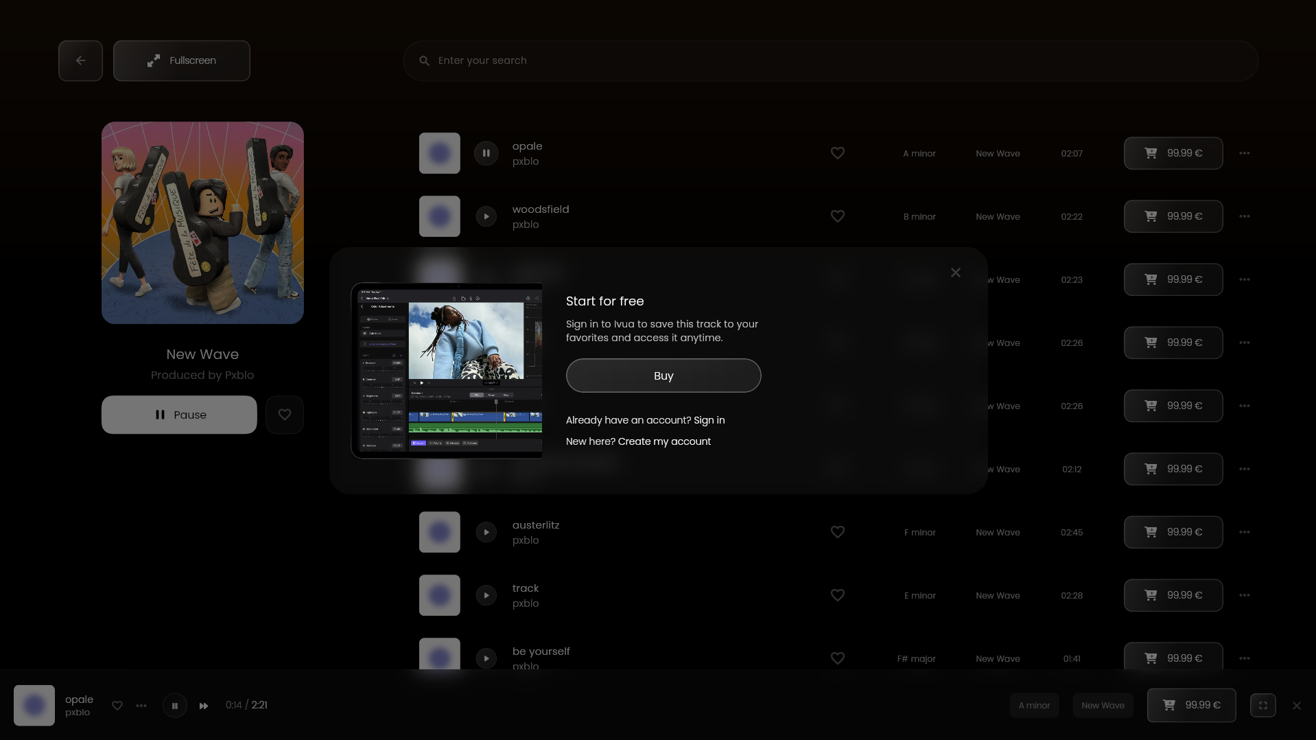
Task: Play the woodsfield track
Action: coord(486,216)
